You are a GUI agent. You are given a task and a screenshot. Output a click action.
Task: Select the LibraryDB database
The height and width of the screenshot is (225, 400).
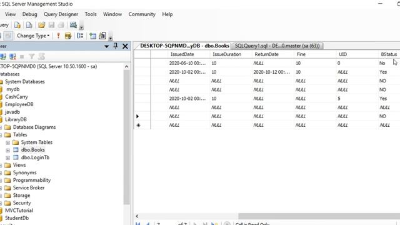coord(16,119)
